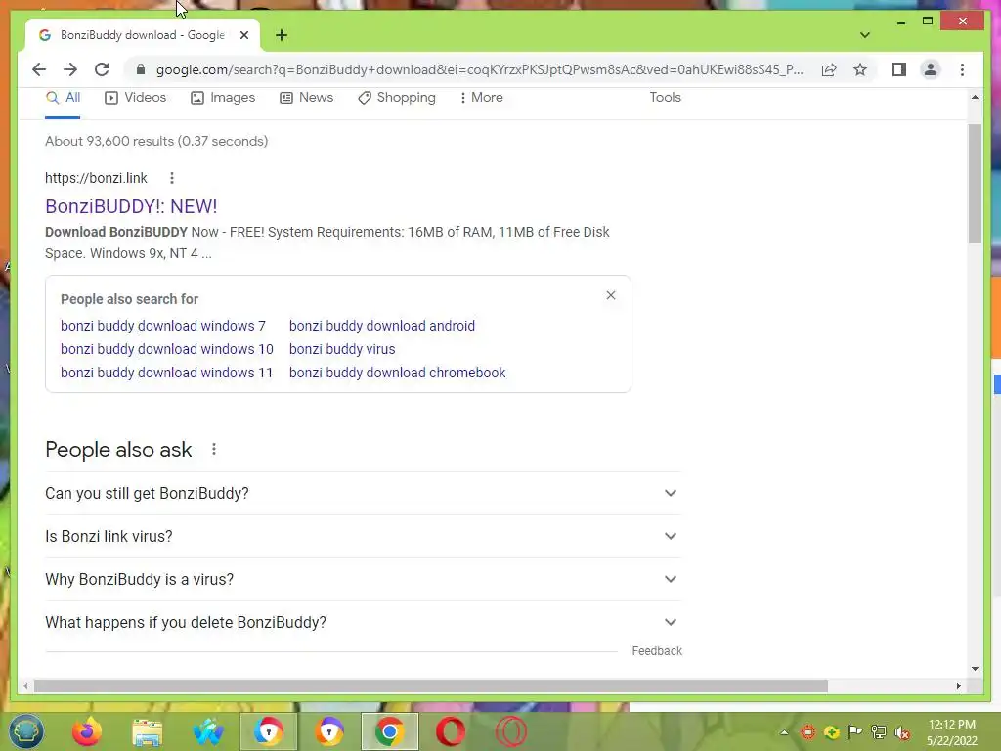Screen dimensions: 1001x751
Task: Open the Chrome profile avatar icon
Action: coord(931,69)
